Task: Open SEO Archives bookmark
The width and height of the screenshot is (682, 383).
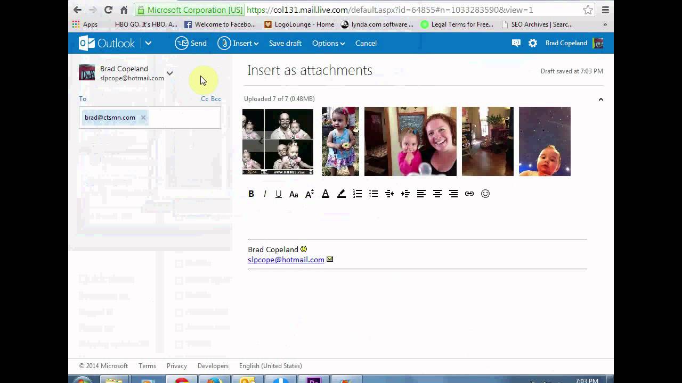Action: (537, 24)
